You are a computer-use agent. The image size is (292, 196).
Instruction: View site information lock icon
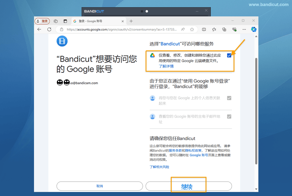[x=62, y=29]
